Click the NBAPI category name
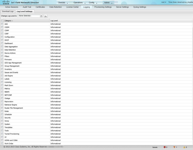 (x=7, y=92)
